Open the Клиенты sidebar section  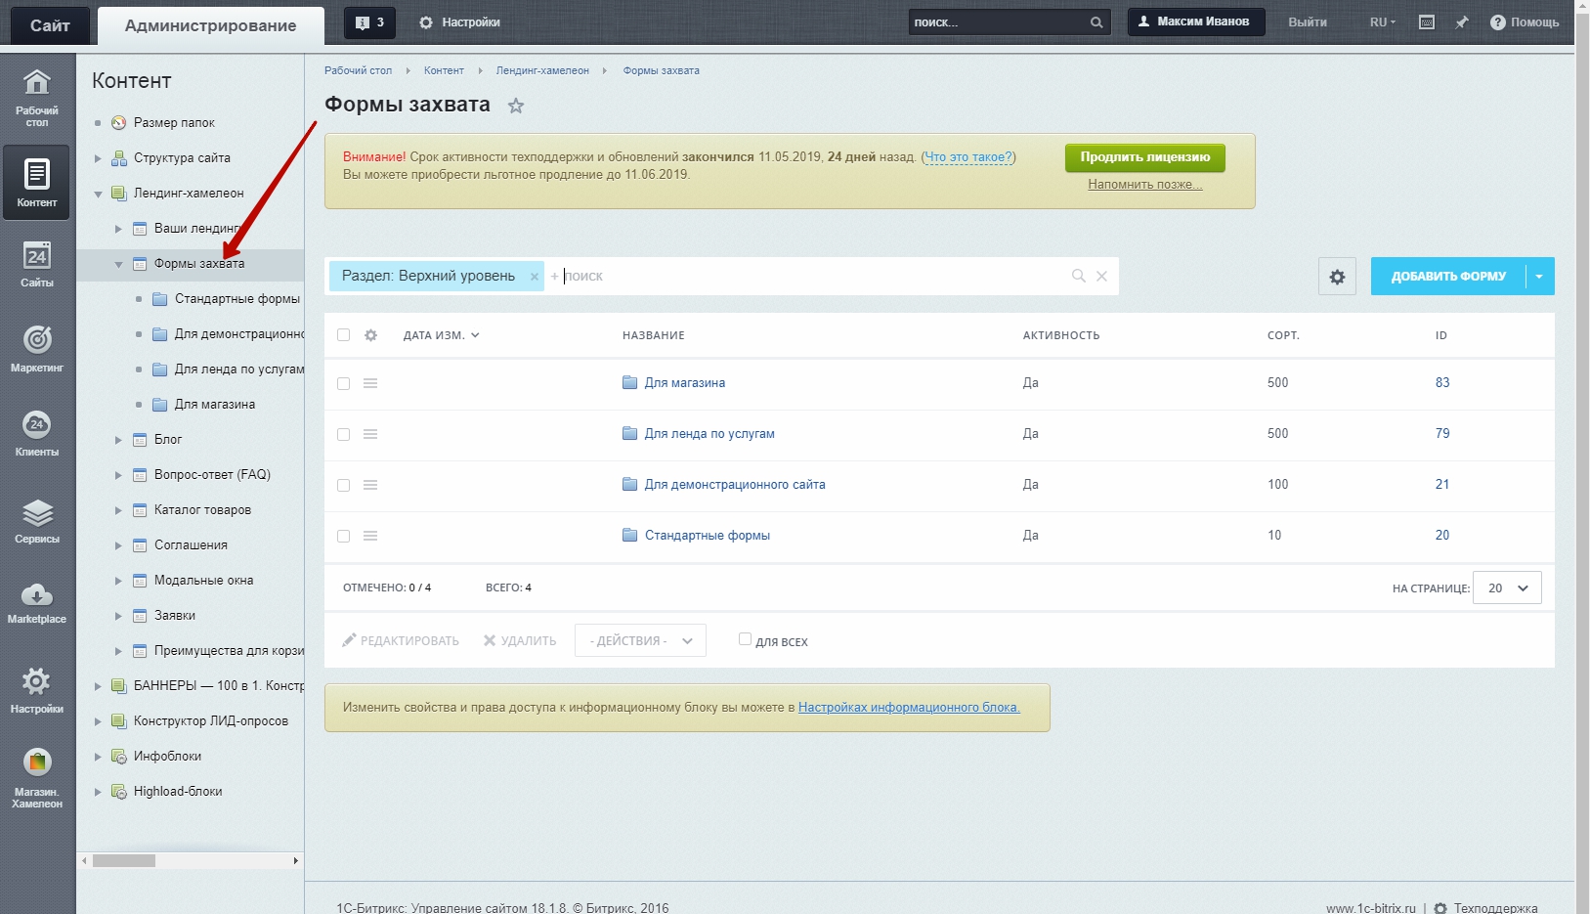(37, 433)
